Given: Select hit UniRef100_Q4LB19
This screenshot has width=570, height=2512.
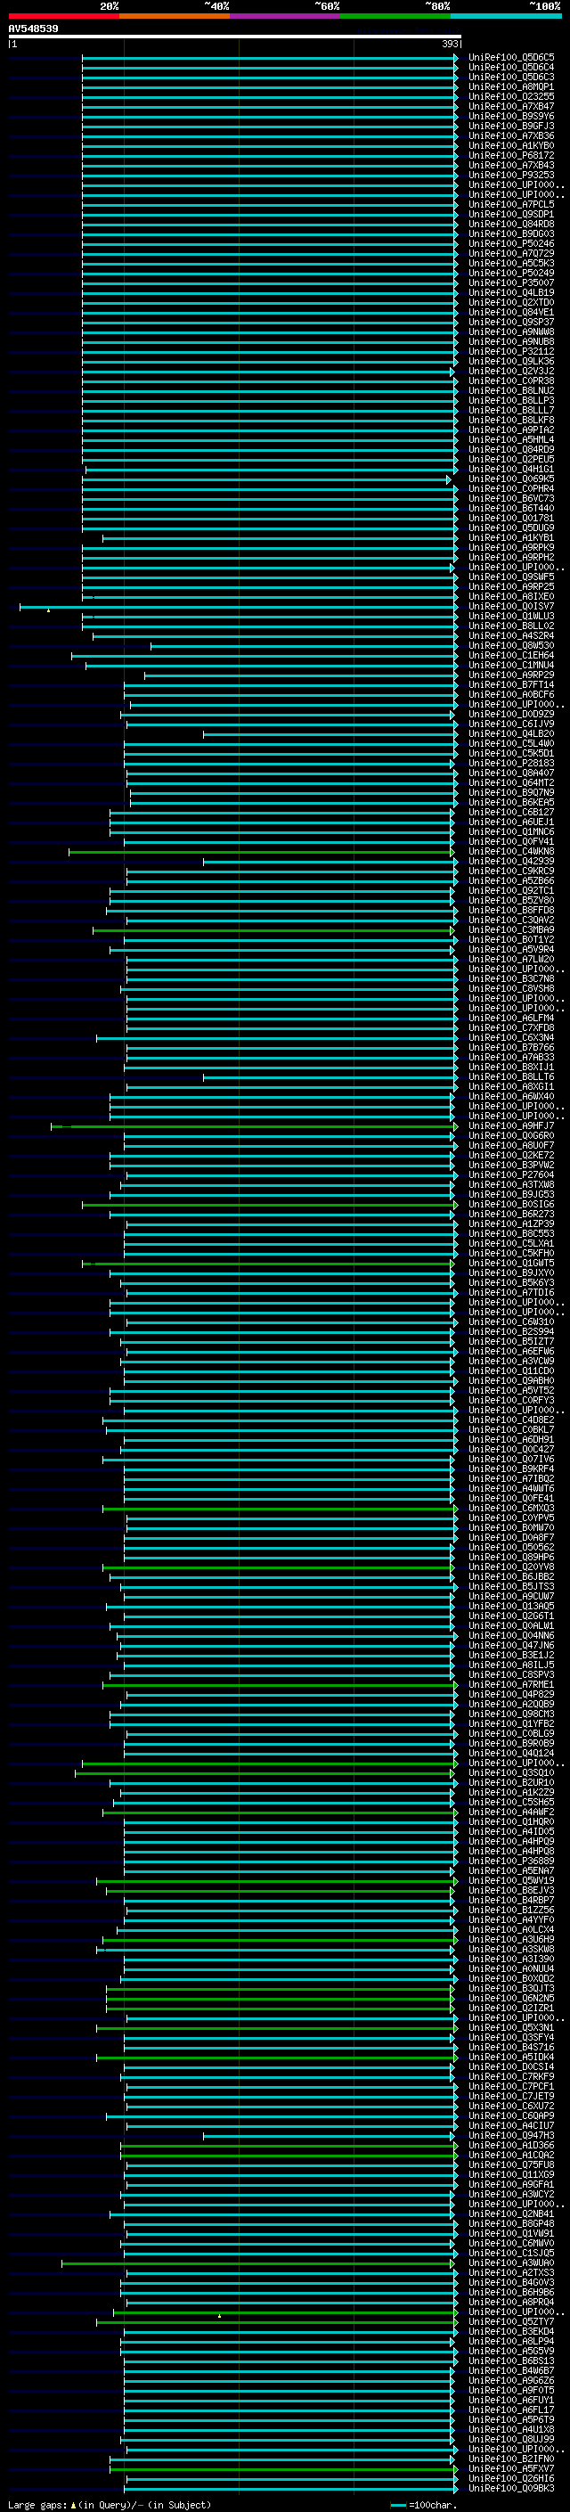Looking at the screenshot, I should (511, 292).
